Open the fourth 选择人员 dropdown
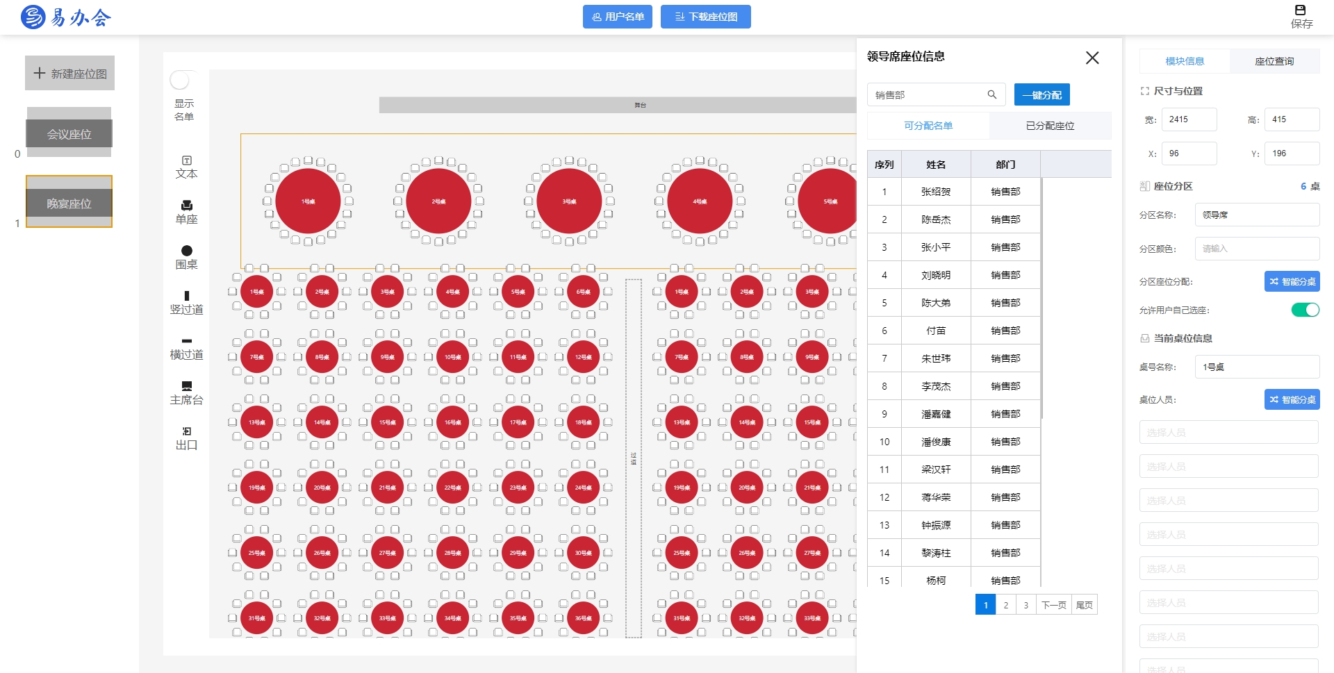The image size is (1334, 673). point(1228,534)
